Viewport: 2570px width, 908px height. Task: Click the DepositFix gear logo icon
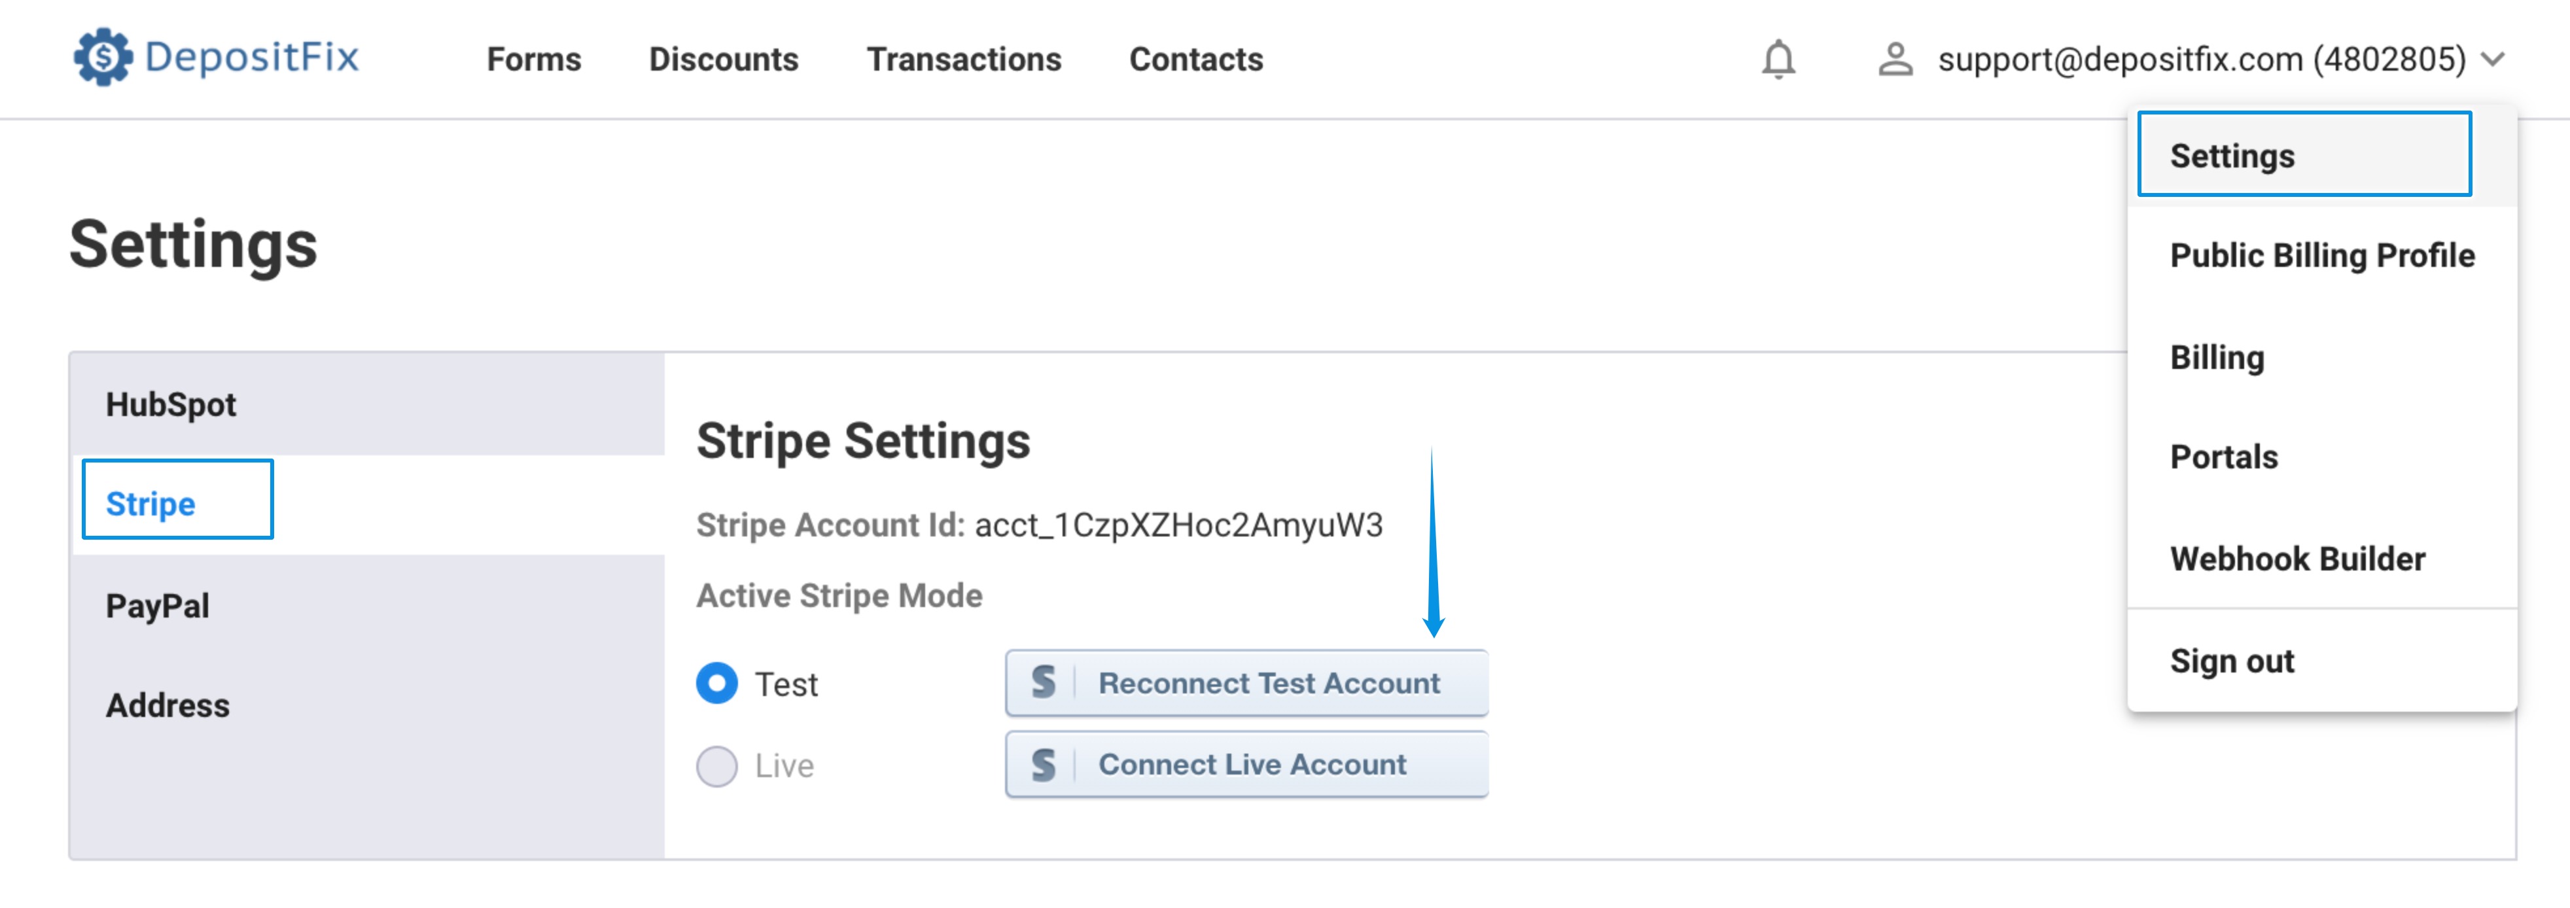103,57
